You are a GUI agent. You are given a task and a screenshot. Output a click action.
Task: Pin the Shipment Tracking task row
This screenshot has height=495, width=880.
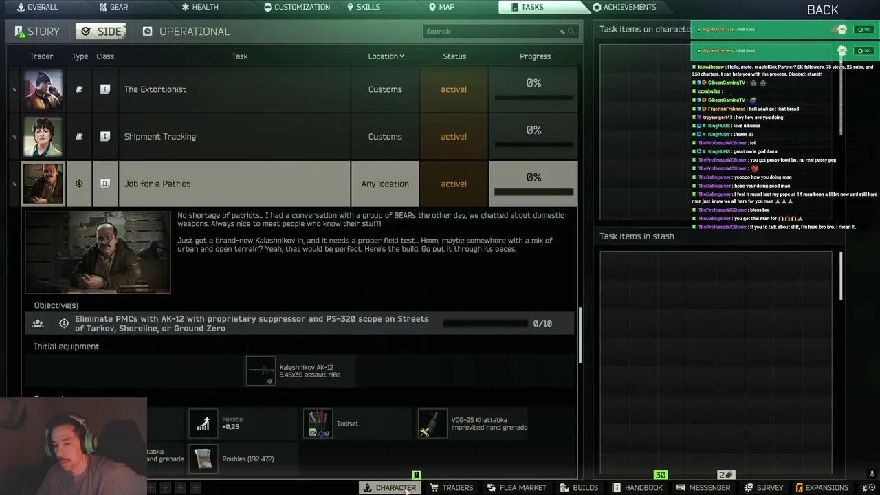click(x=14, y=137)
